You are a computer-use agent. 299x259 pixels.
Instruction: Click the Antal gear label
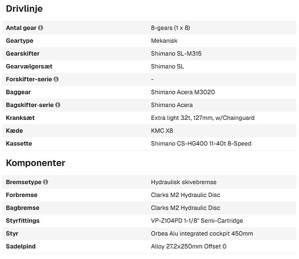tap(21, 28)
